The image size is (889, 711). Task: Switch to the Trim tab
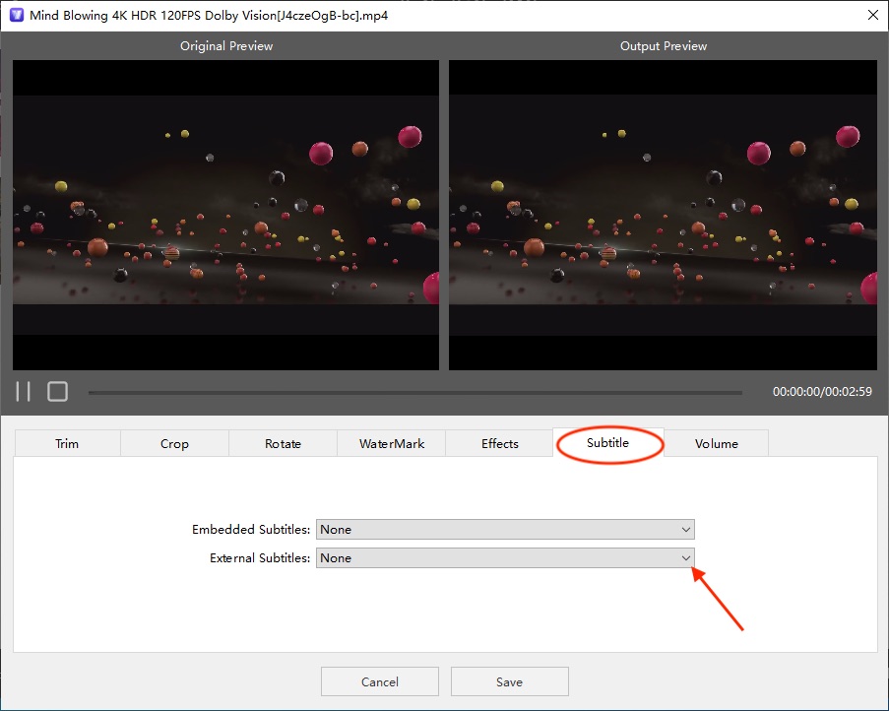(x=67, y=443)
